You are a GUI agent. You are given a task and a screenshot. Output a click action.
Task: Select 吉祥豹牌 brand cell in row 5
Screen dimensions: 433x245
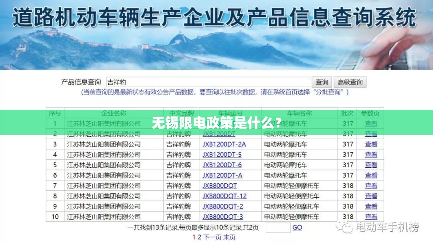(182, 165)
